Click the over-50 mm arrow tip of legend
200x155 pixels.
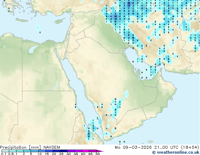click(100, 151)
